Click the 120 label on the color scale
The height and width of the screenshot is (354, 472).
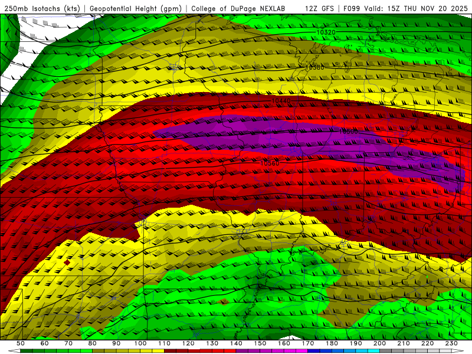(188, 343)
